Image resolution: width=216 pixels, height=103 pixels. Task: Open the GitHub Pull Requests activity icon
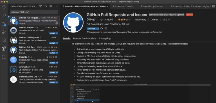click(x=4, y=57)
